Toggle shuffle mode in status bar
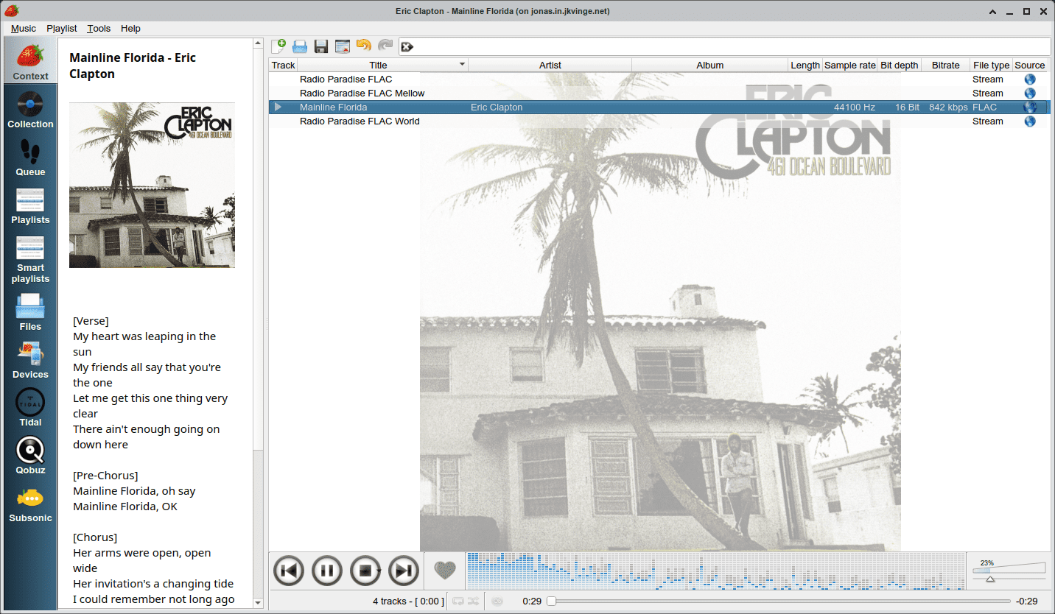 pyautogui.click(x=473, y=601)
